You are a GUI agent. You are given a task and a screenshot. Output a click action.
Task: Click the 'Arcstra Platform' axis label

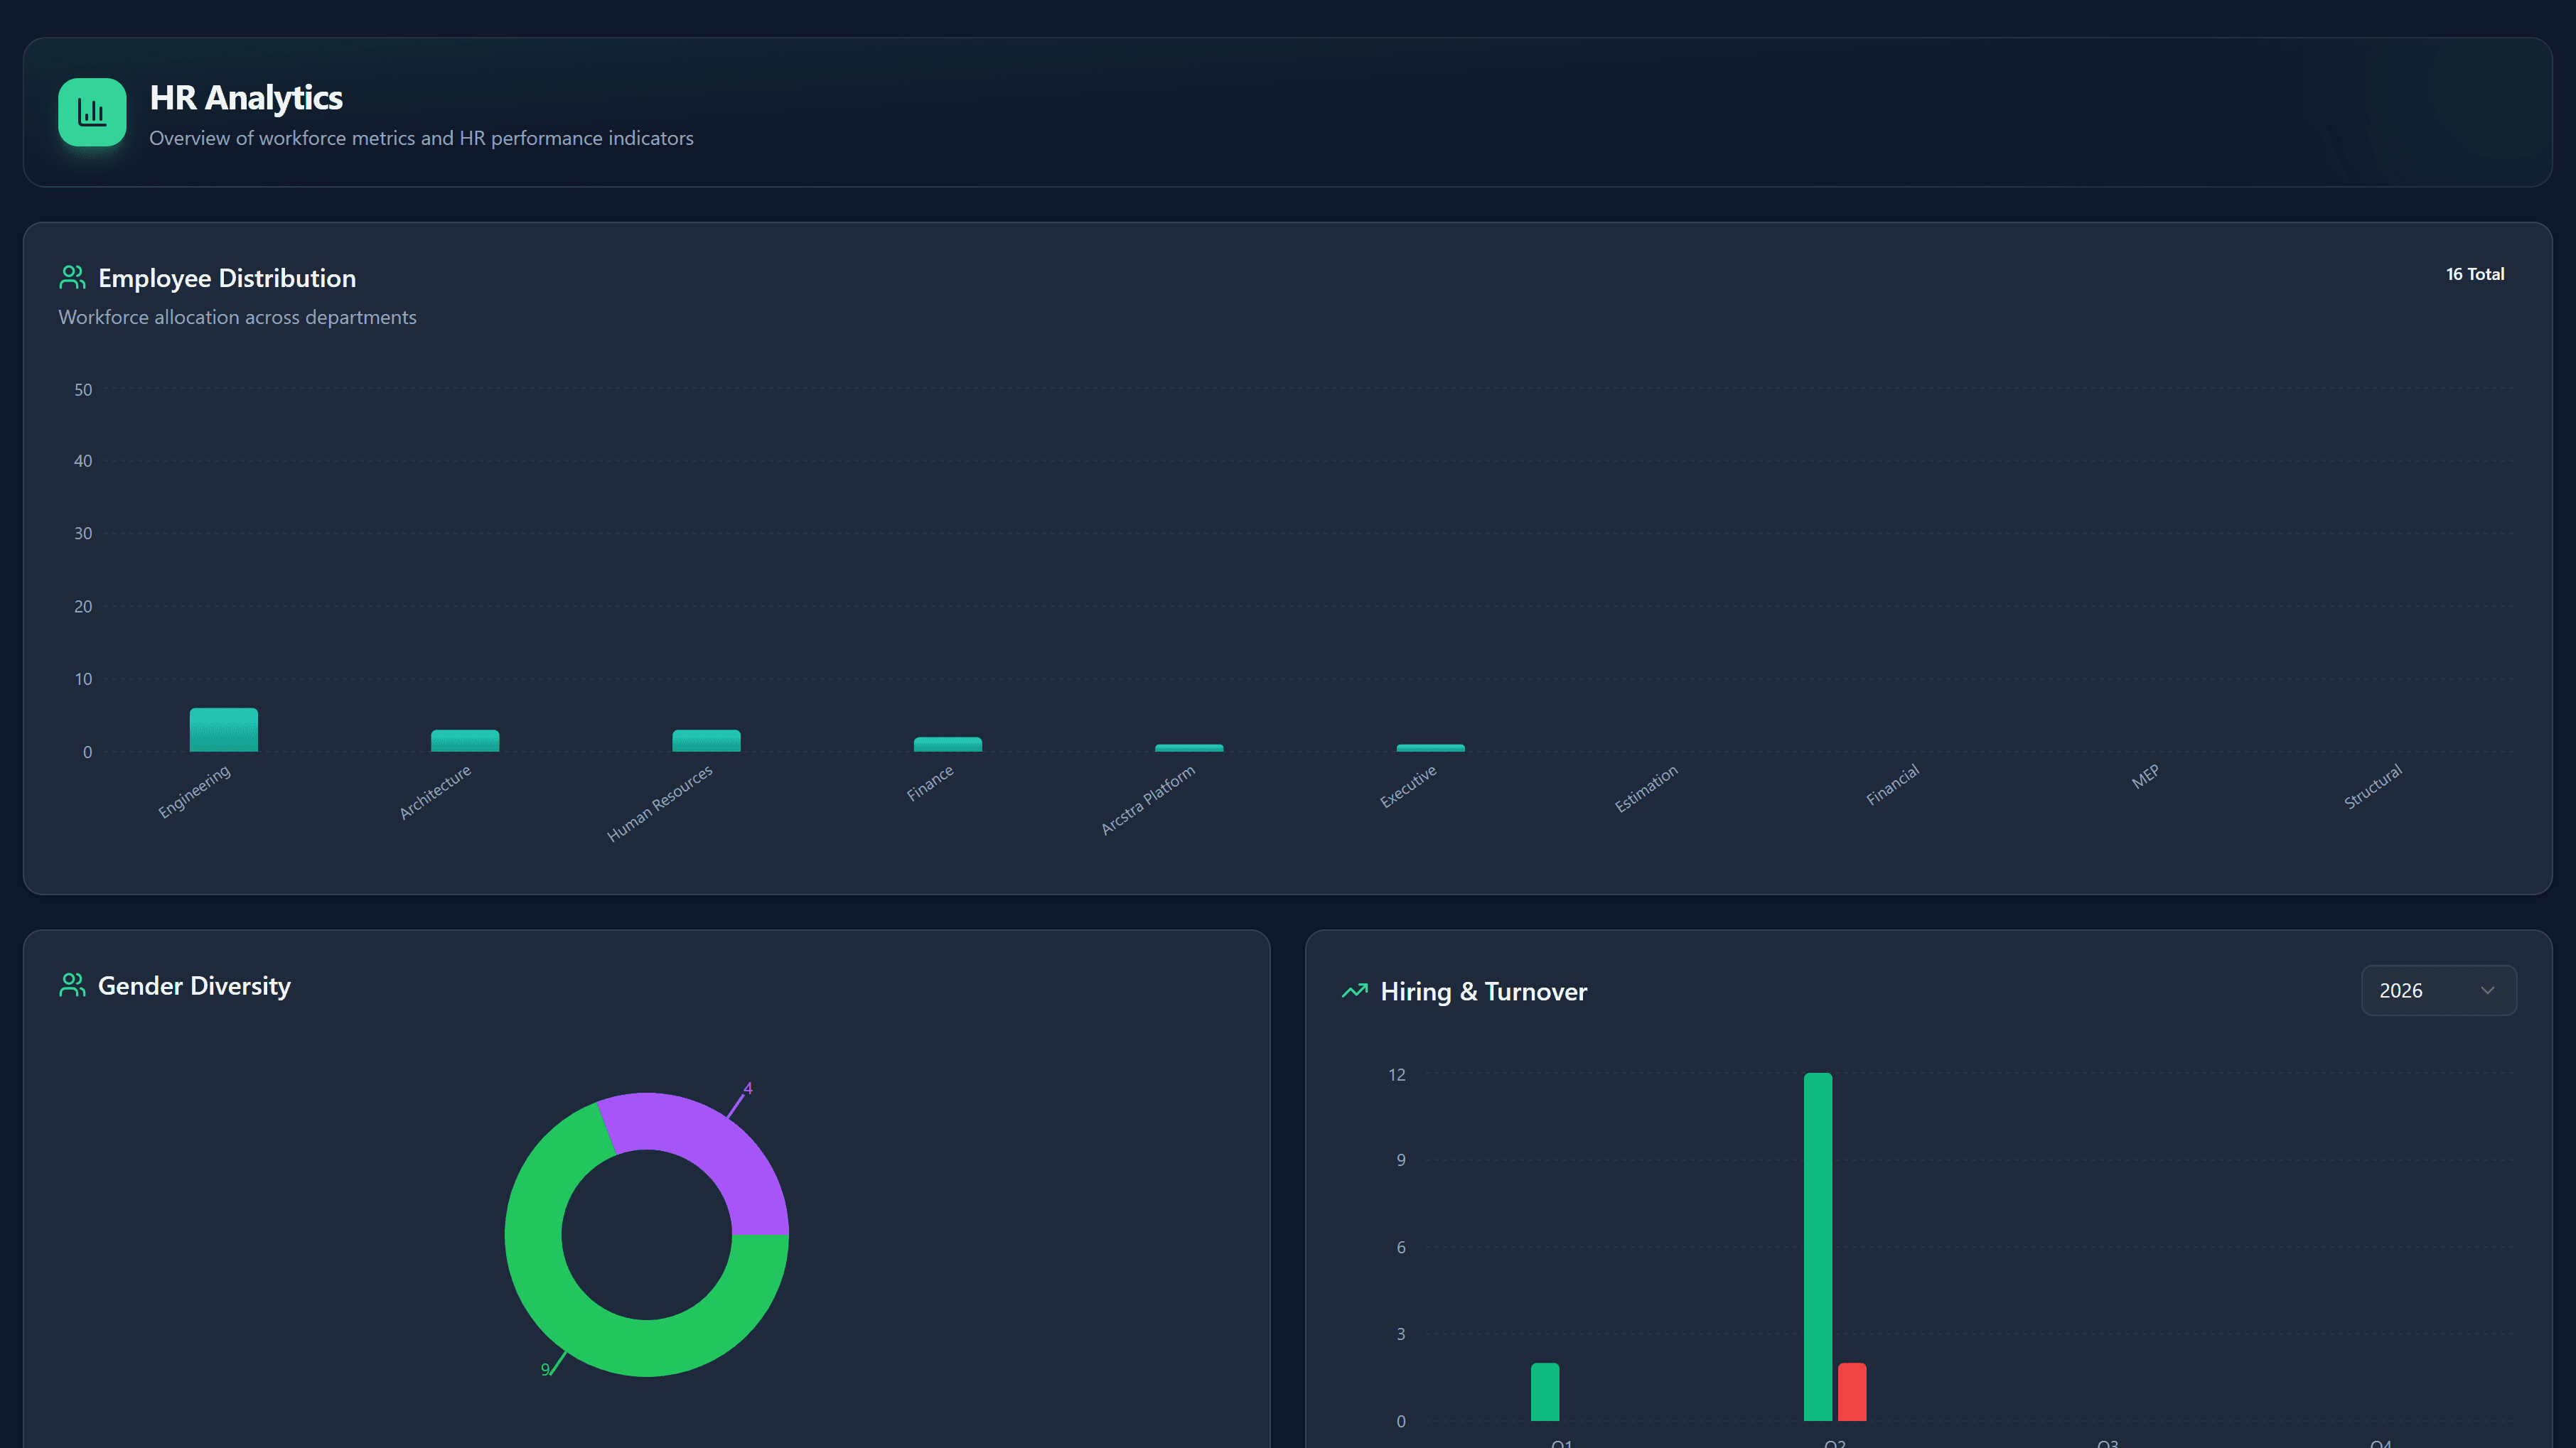[1148, 801]
